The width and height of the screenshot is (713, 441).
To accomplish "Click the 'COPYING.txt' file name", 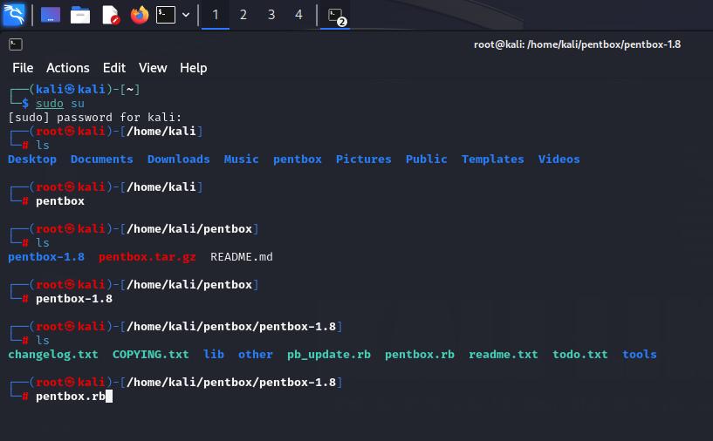I will [x=150, y=354].
